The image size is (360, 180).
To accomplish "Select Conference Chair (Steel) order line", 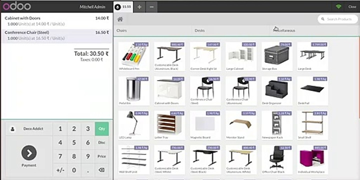I will click(57, 35).
